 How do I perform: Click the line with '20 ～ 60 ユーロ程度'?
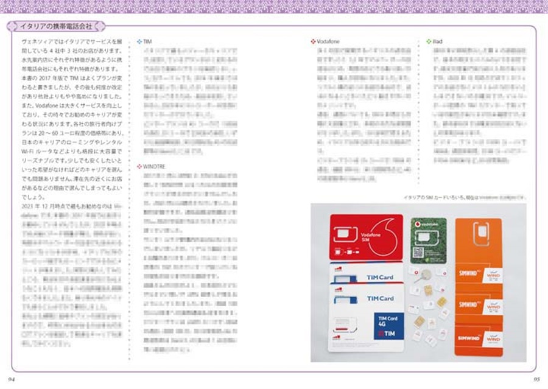click(72, 133)
